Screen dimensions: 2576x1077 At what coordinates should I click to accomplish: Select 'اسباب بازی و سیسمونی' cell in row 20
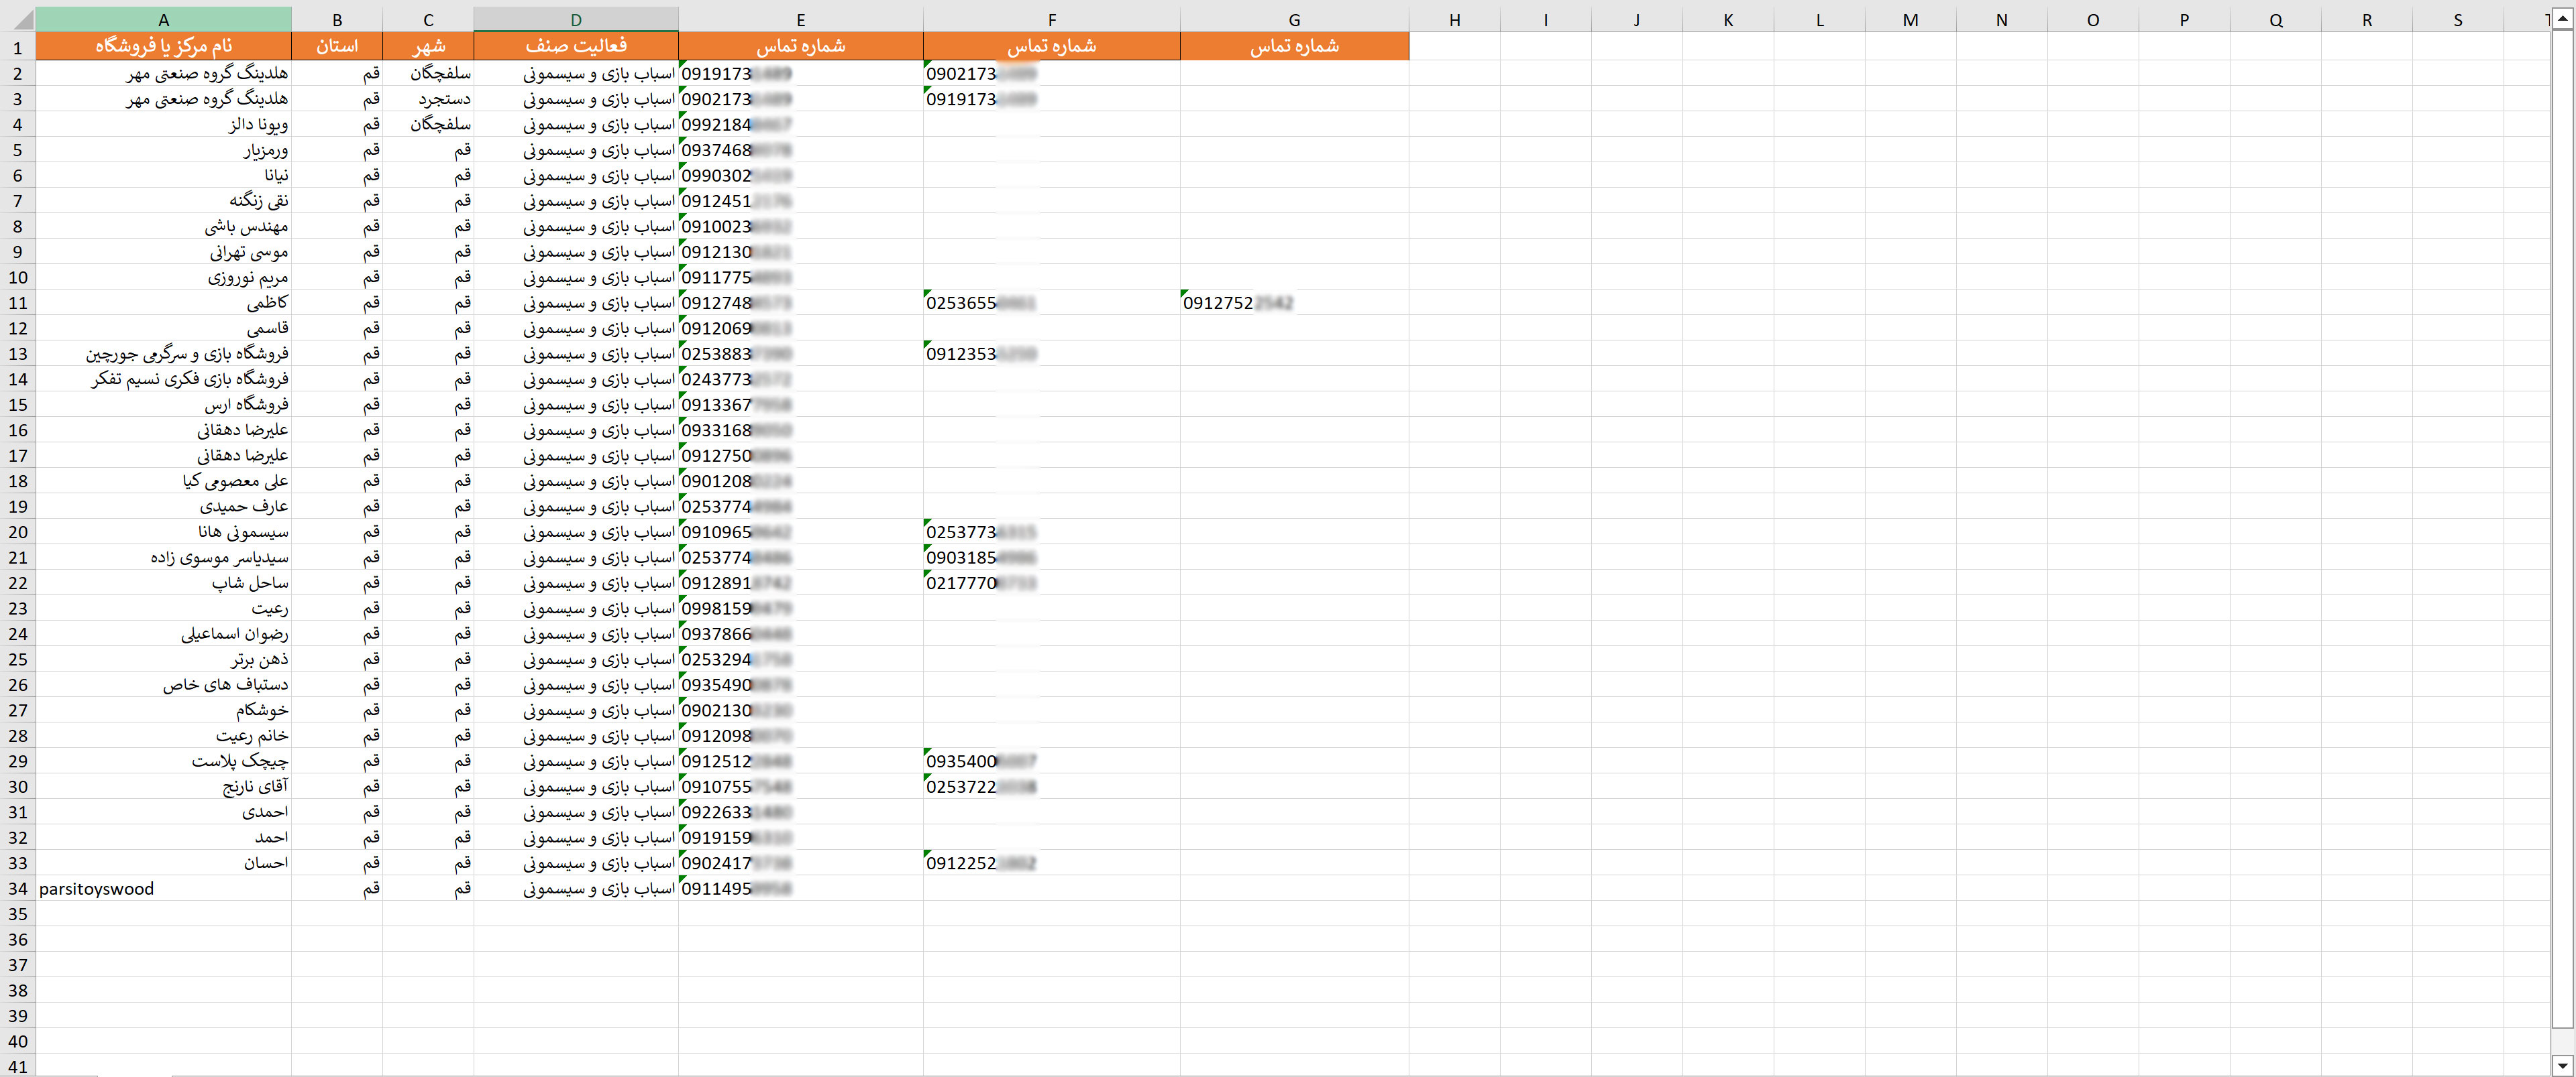[576, 531]
